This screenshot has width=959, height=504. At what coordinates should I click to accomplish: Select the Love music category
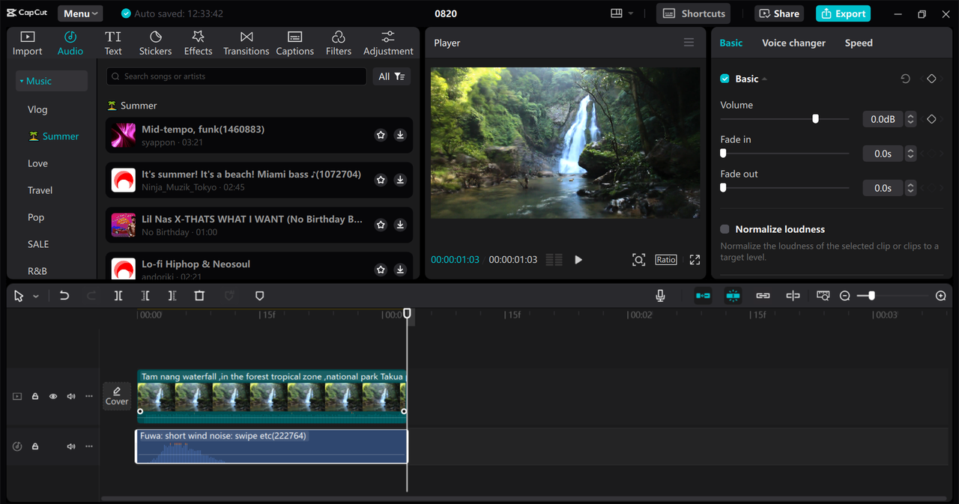click(x=37, y=163)
